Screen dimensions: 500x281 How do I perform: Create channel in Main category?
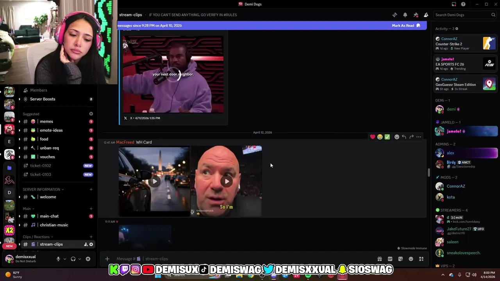point(91,209)
